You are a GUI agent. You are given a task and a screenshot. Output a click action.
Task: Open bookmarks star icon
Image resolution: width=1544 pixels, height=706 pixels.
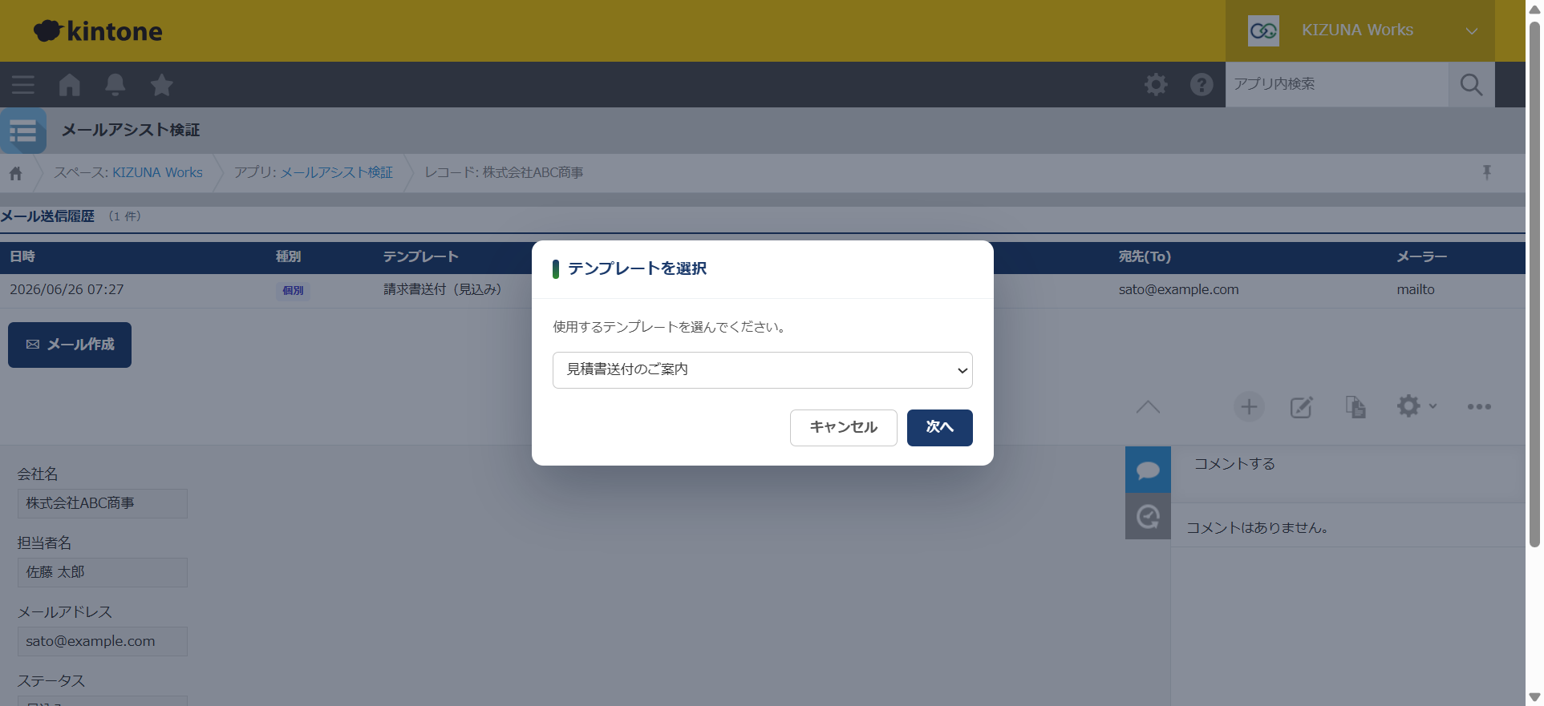pos(161,84)
